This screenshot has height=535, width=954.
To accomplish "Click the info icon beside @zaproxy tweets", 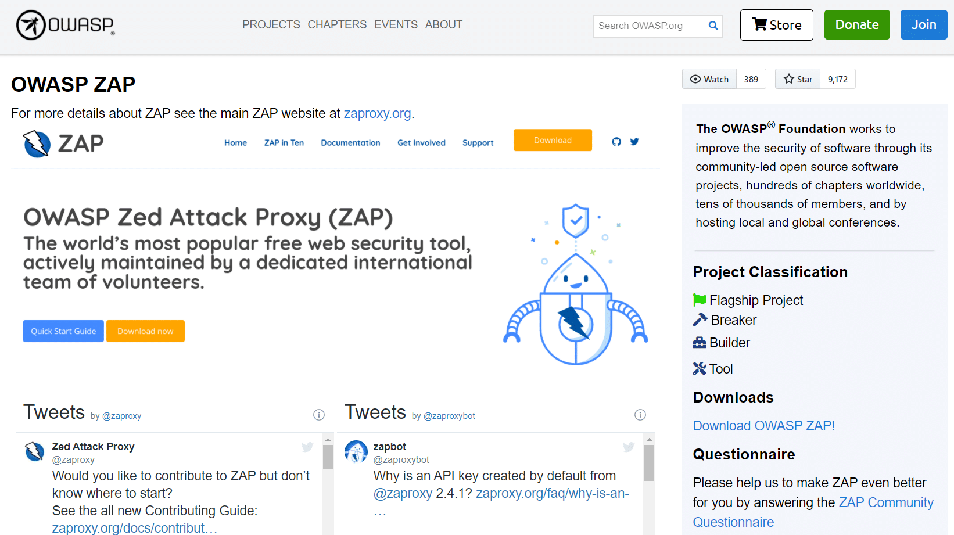I will pyautogui.click(x=319, y=415).
